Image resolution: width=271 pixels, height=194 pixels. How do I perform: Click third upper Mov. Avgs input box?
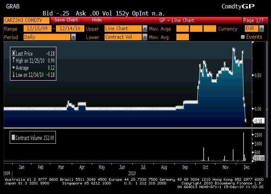(210, 29)
